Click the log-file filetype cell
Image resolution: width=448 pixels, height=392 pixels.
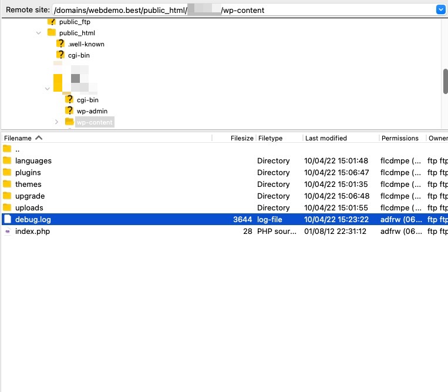point(270,219)
